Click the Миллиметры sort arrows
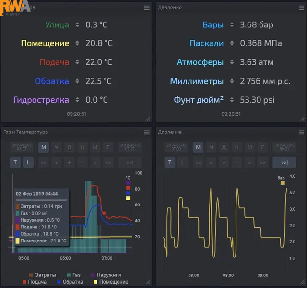This screenshot has height=288, width=307. tap(232, 81)
